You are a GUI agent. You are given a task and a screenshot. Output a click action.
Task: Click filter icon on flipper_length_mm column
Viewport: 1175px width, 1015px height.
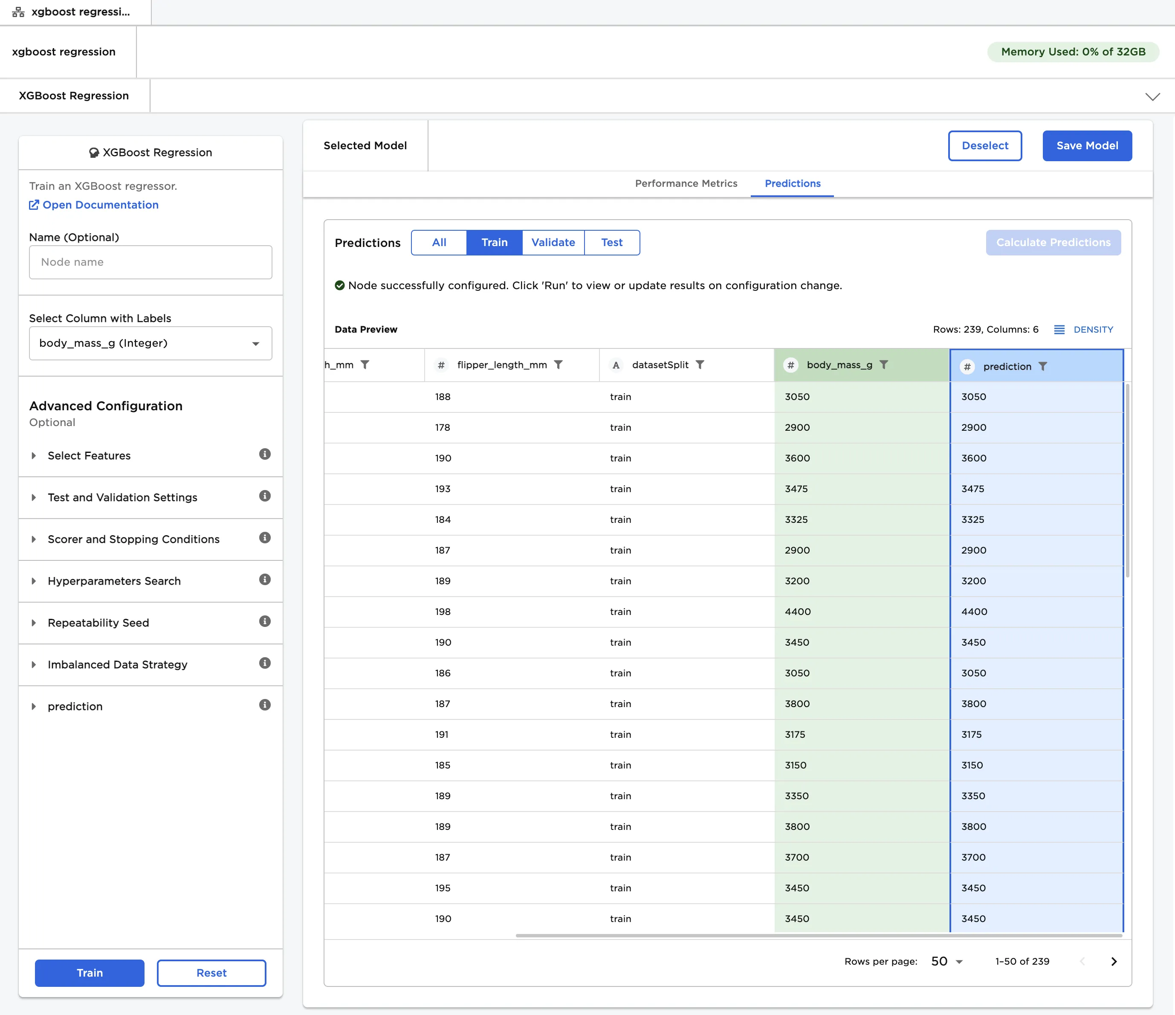click(x=558, y=365)
